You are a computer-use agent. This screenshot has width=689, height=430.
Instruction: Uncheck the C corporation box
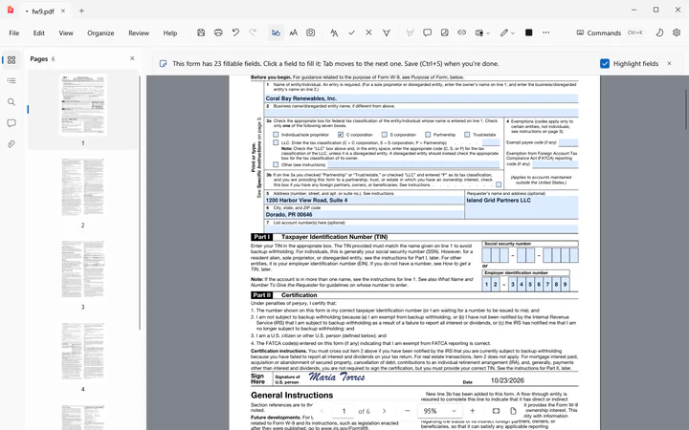(341, 135)
